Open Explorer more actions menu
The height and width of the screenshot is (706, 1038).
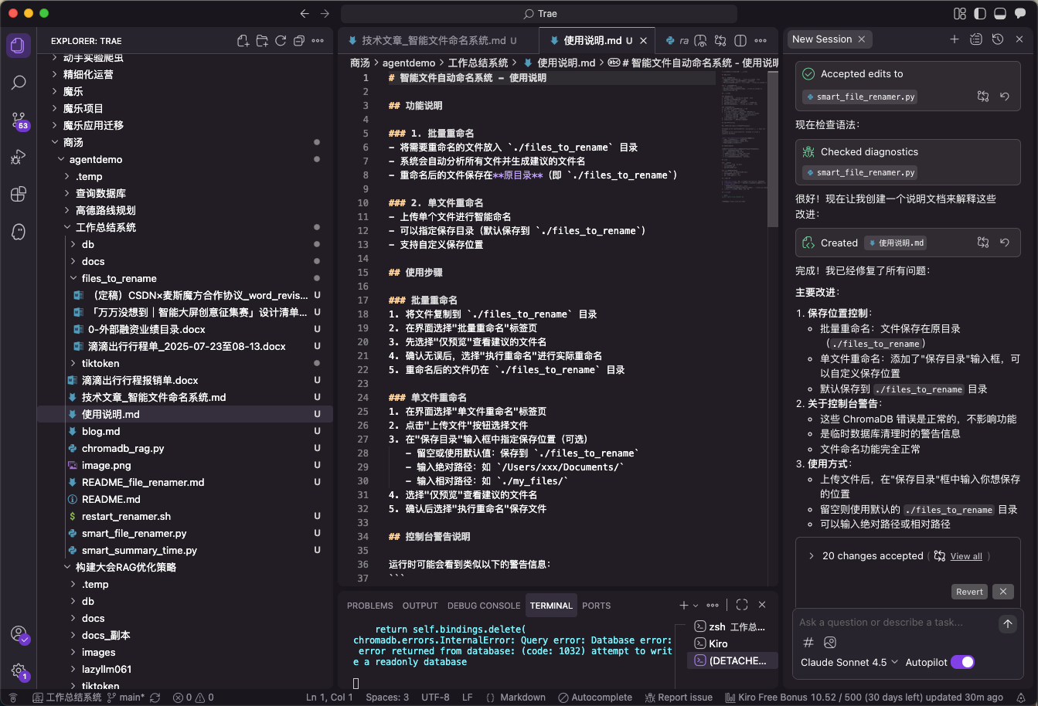coord(318,41)
